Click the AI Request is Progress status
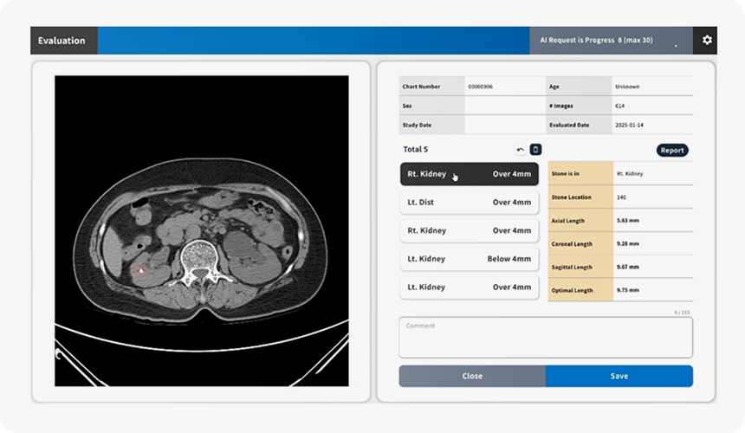The image size is (745, 433). (x=596, y=41)
